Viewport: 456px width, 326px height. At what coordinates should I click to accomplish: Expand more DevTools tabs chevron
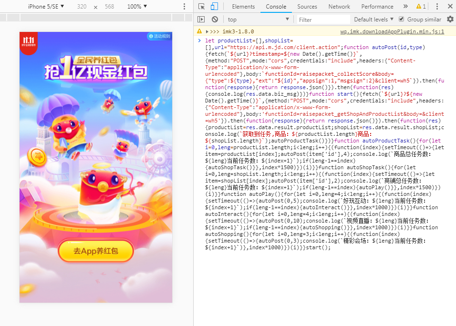point(405,6)
